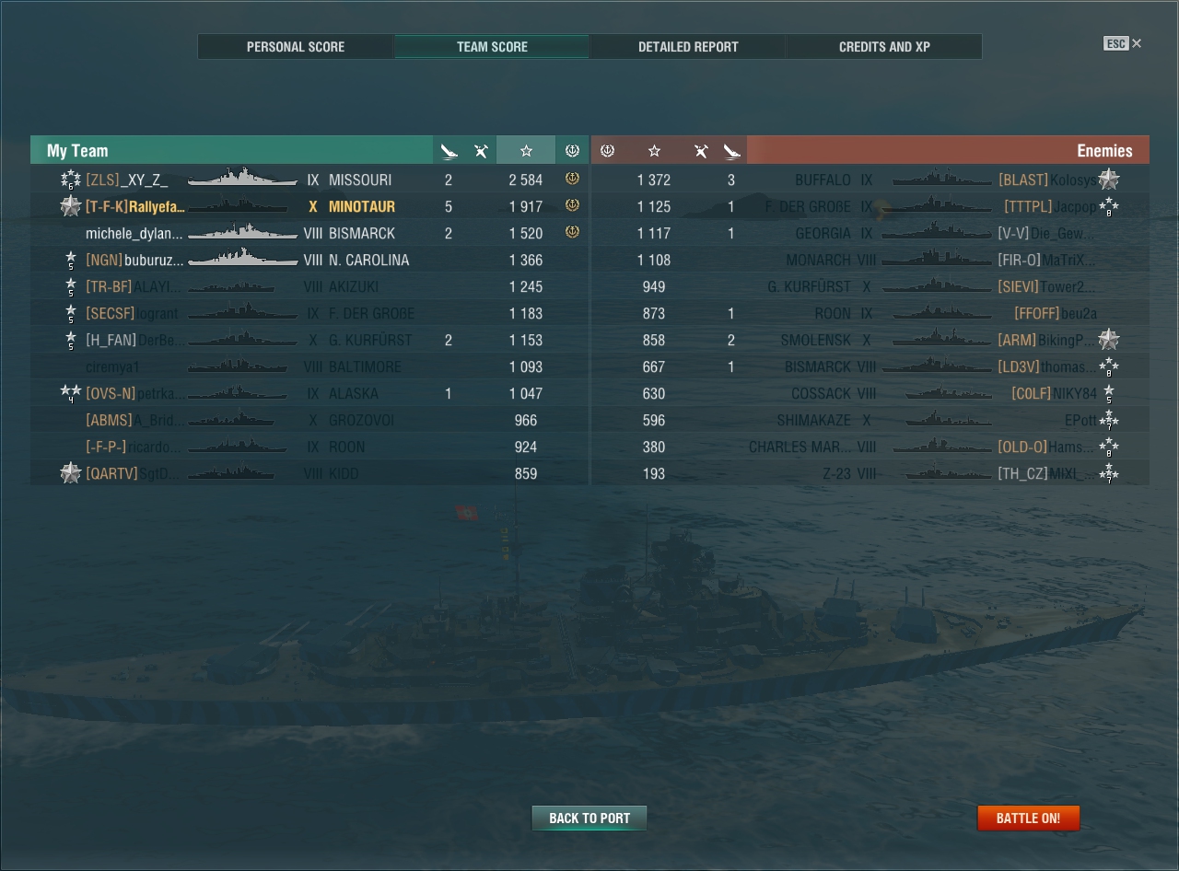Select the Team Score tab
The width and height of the screenshot is (1179, 871).
[x=492, y=46]
